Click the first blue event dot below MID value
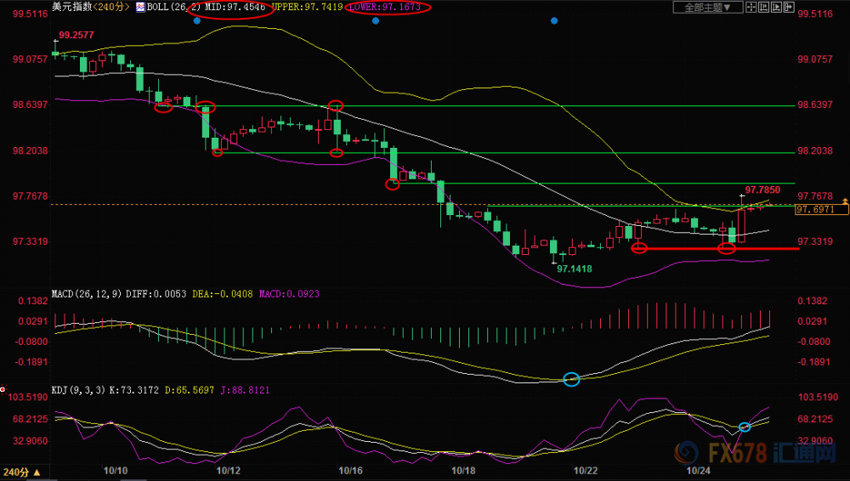Image resolution: width=850 pixels, height=481 pixels. pyautogui.click(x=197, y=20)
